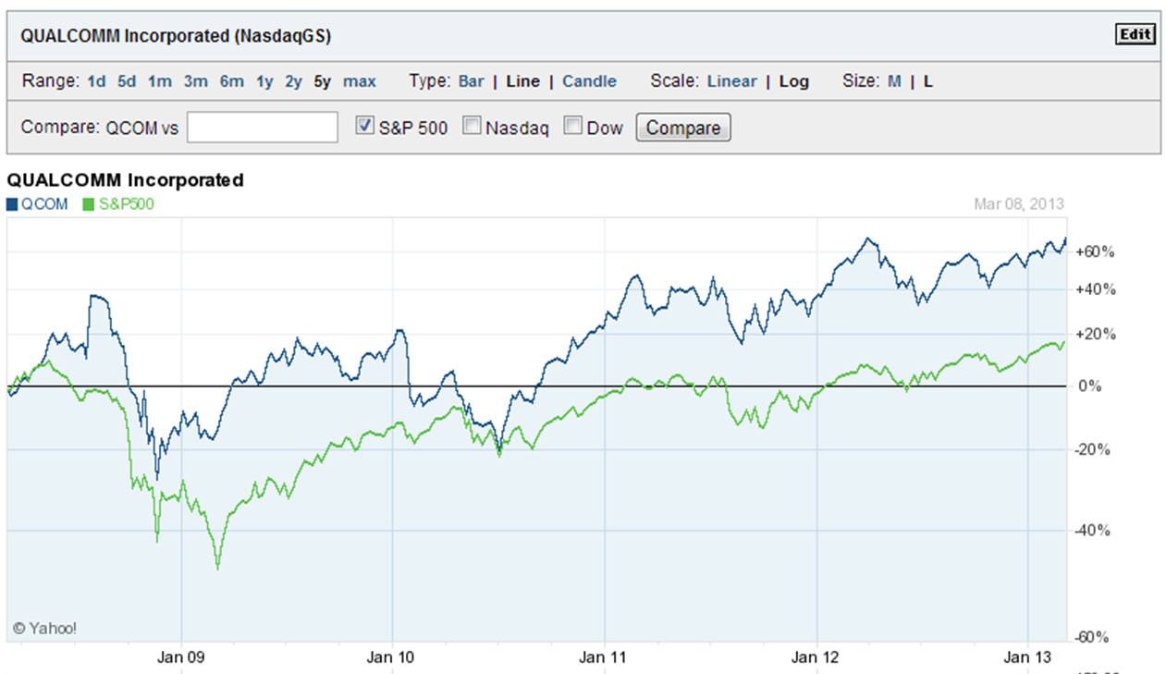Click the Jan 09 axis label
This screenshot has width=1166, height=674.
[183, 657]
